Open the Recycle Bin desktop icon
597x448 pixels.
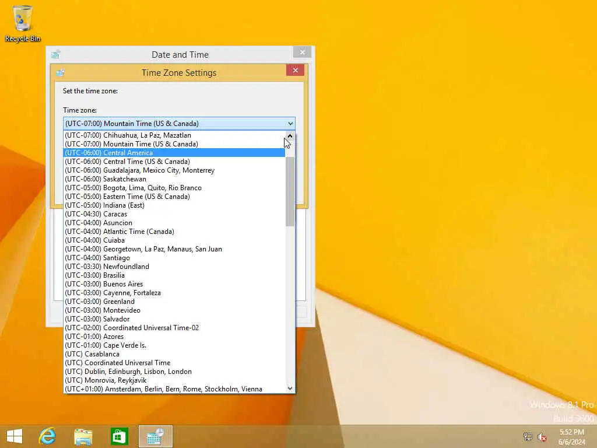(x=23, y=23)
